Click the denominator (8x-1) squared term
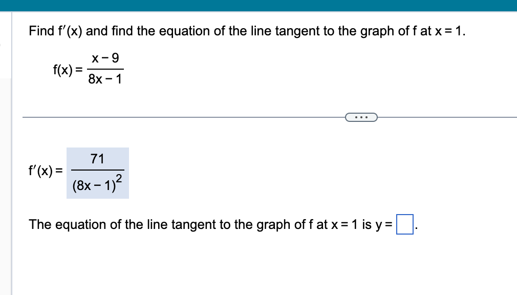 click(98, 184)
